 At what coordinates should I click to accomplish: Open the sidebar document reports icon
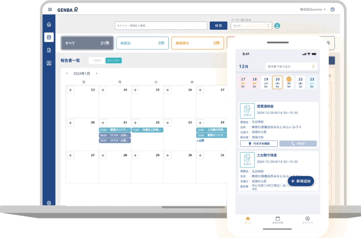(x=49, y=50)
